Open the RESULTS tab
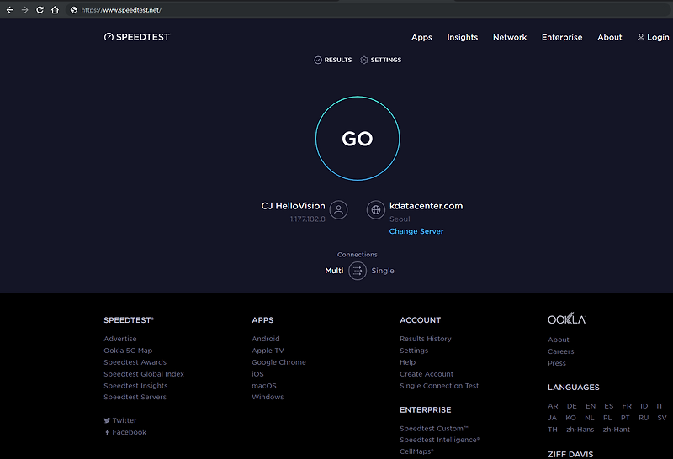Screen dimensions: 673x459 point(333,60)
